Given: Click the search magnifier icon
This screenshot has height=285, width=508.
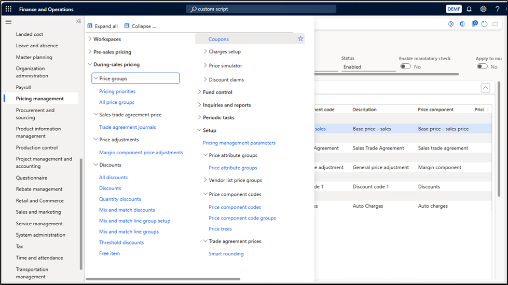Looking at the screenshot, I should click(194, 9).
